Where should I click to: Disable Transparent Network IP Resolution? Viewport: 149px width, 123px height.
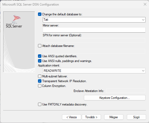(40, 81)
